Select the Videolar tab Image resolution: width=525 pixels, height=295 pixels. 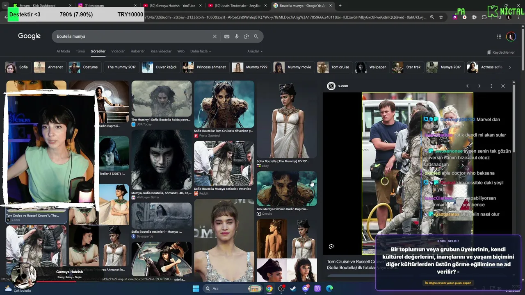(x=118, y=51)
